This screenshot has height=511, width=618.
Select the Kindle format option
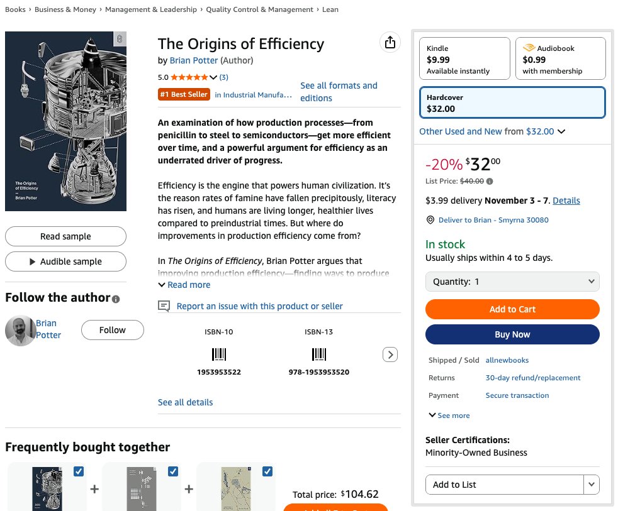464,59
